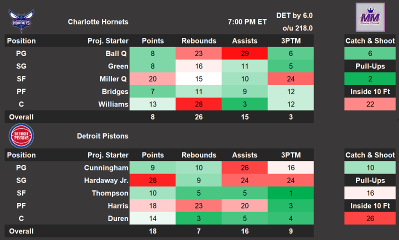Image resolution: width=399 pixels, height=240 pixels.
Task: Click Williams' red rebounds cell
Action: point(198,104)
